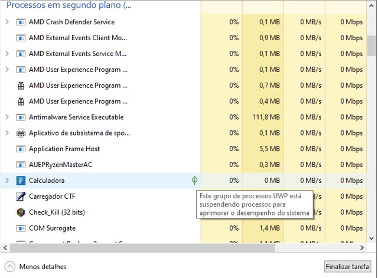Click the horizontal scrollbar right arrow
This screenshot has width=378, height=278.
361,247
